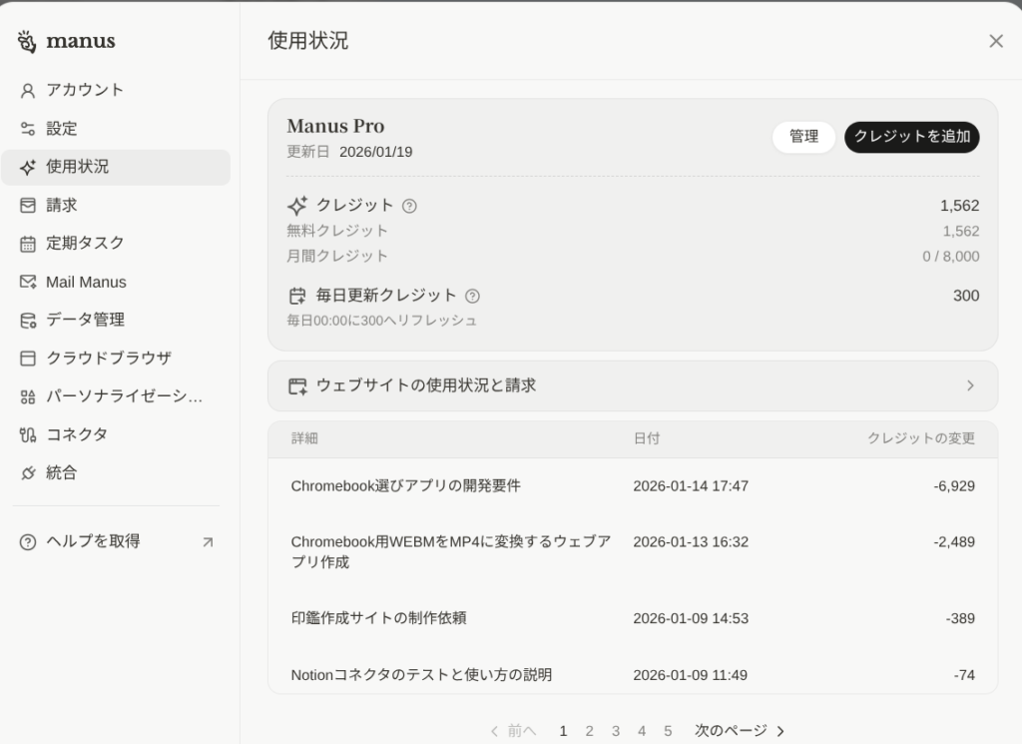Image resolution: width=1022 pixels, height=744 pixels.
Task: Open 定期タスク calendar icon
Action: pos(28,244)
